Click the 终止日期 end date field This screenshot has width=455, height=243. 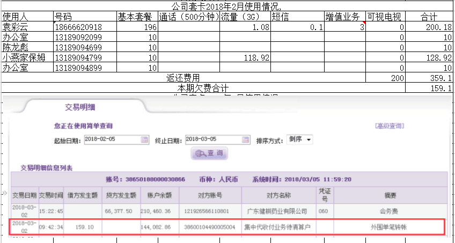[213, 139]
